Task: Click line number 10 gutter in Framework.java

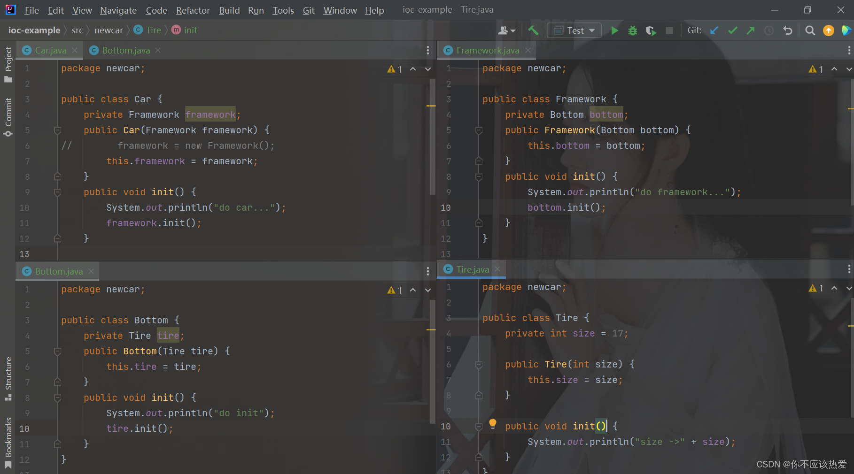Action: pyautogui.click(x=446, y=207)
